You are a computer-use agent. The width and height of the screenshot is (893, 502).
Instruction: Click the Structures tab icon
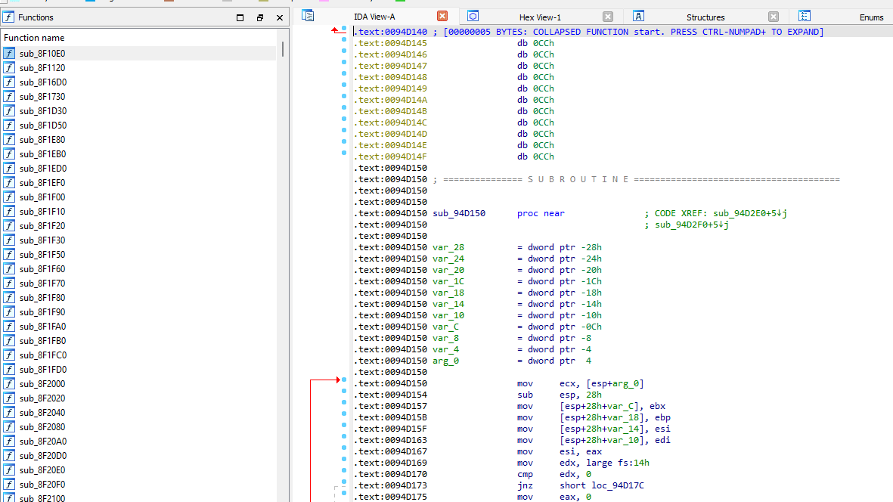click(x=638, y=16)
